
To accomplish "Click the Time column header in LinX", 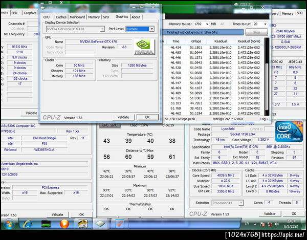I will 176,41.
